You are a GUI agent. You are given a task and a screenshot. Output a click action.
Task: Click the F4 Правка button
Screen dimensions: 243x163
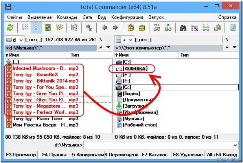[54, 155]
